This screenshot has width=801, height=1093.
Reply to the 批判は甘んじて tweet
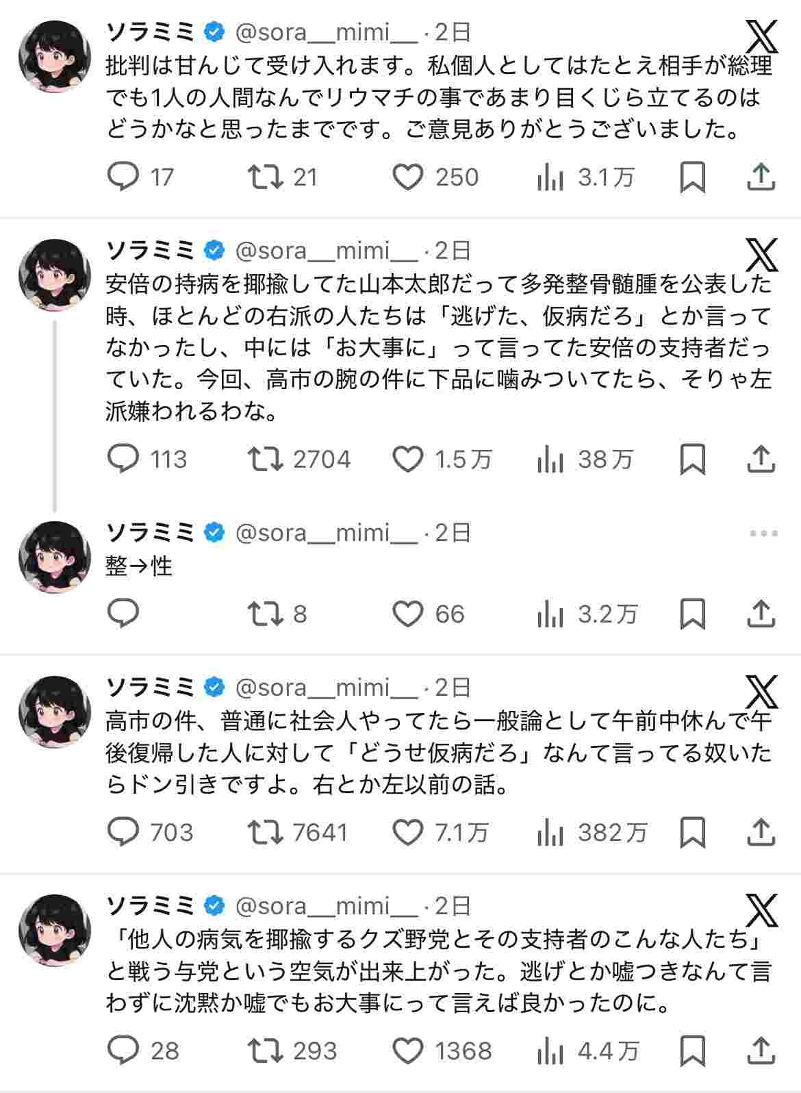click(124, 177)
